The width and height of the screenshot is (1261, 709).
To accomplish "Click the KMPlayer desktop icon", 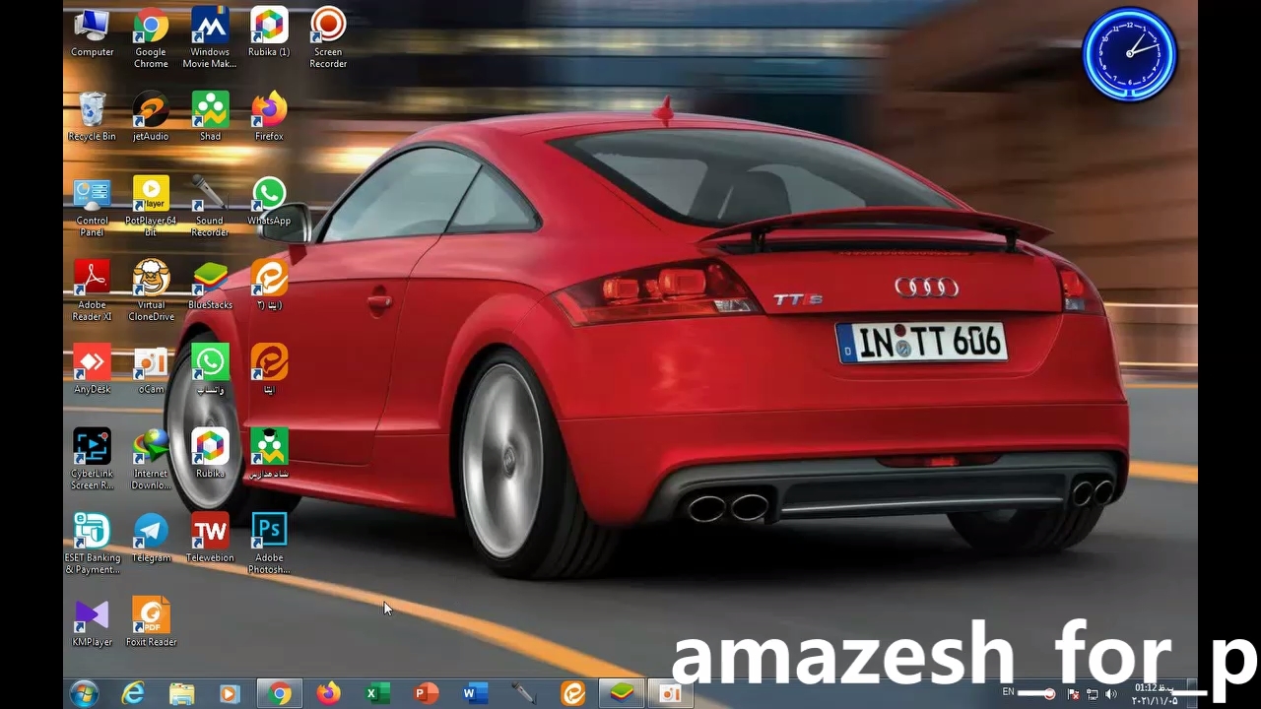I will [92, 616].
